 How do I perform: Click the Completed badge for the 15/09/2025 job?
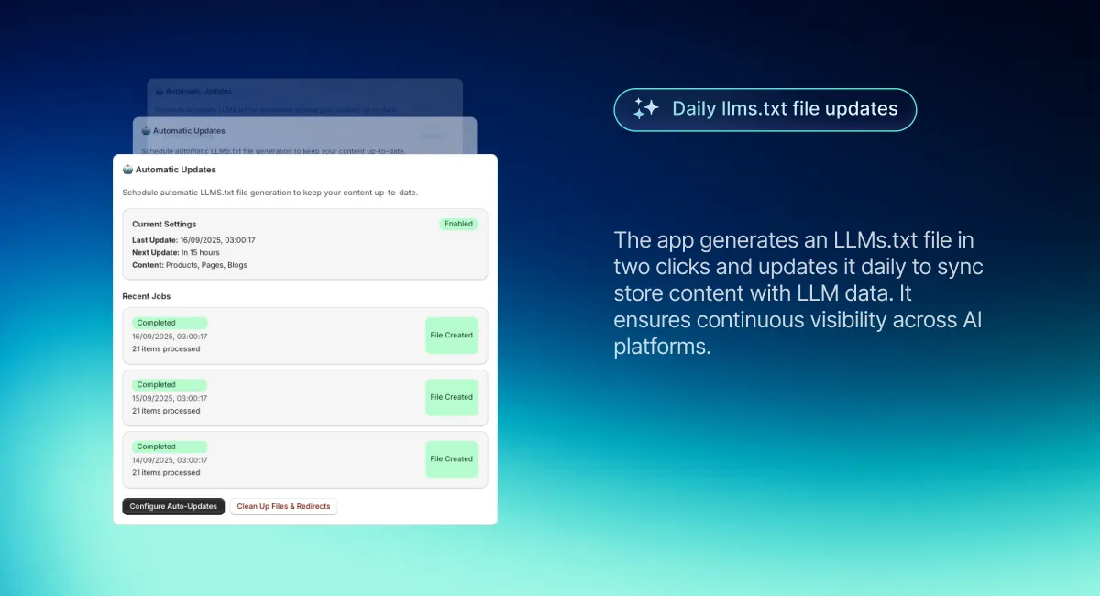coord(170,385)
